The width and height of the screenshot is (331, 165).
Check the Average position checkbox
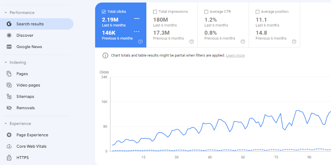pyautogui.click(x=257, y=12)
